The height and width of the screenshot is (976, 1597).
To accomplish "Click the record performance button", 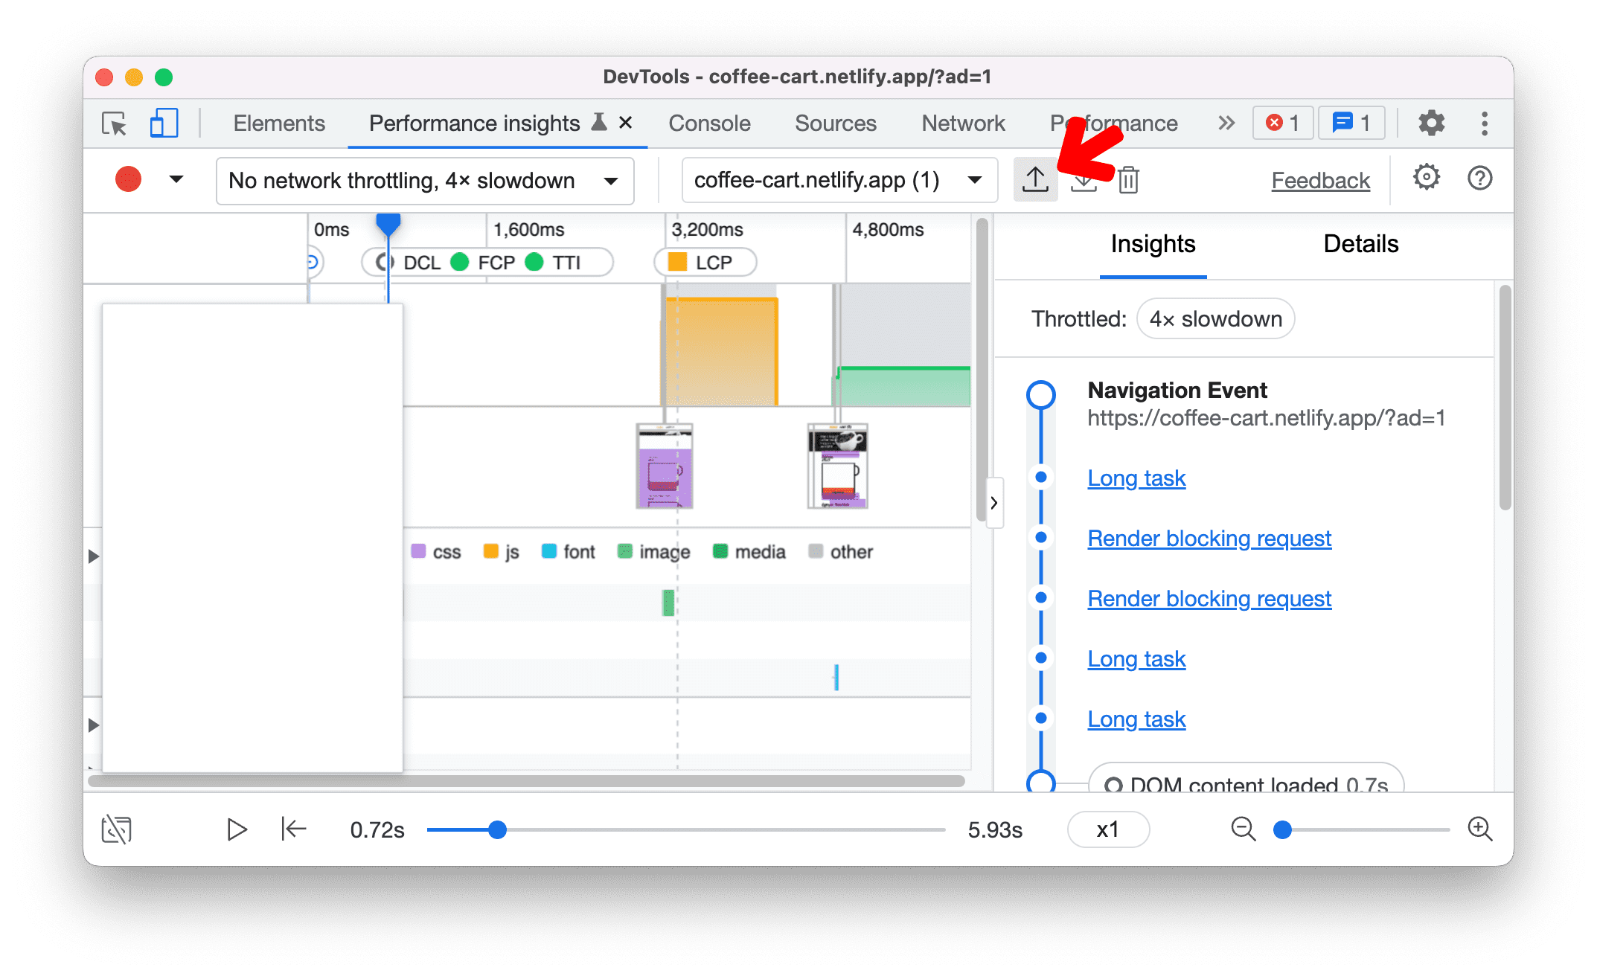I will click(x=127, y=179).
